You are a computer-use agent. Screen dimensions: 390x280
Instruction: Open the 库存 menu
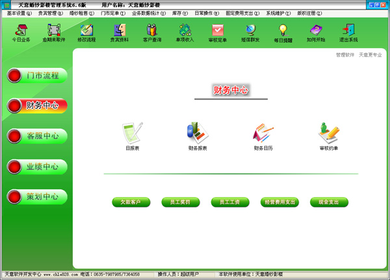180,13
